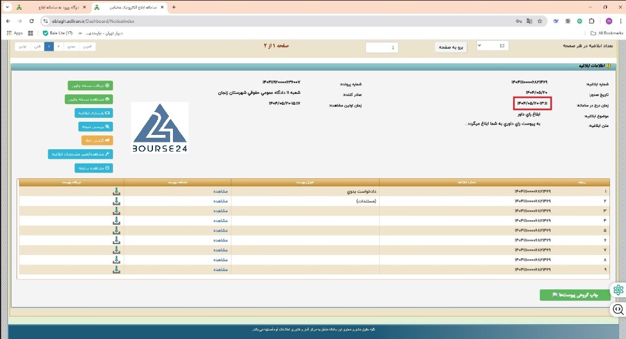Click the BOURSE24 logo image

(x=160, y=128)
